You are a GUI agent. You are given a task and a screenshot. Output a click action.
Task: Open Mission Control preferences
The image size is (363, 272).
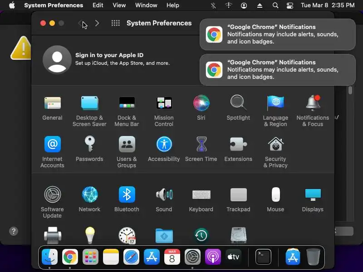click(x=164, y=111)
